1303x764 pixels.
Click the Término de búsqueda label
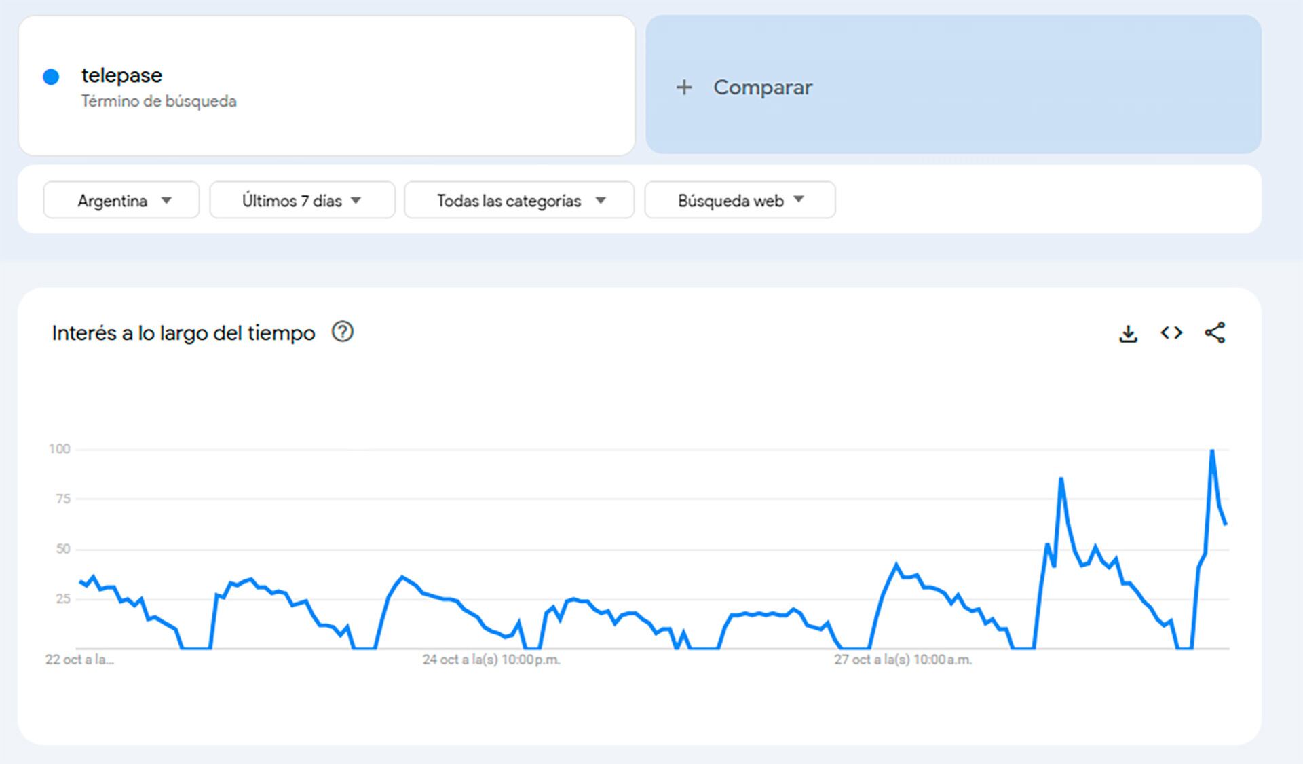pos(159,100)
